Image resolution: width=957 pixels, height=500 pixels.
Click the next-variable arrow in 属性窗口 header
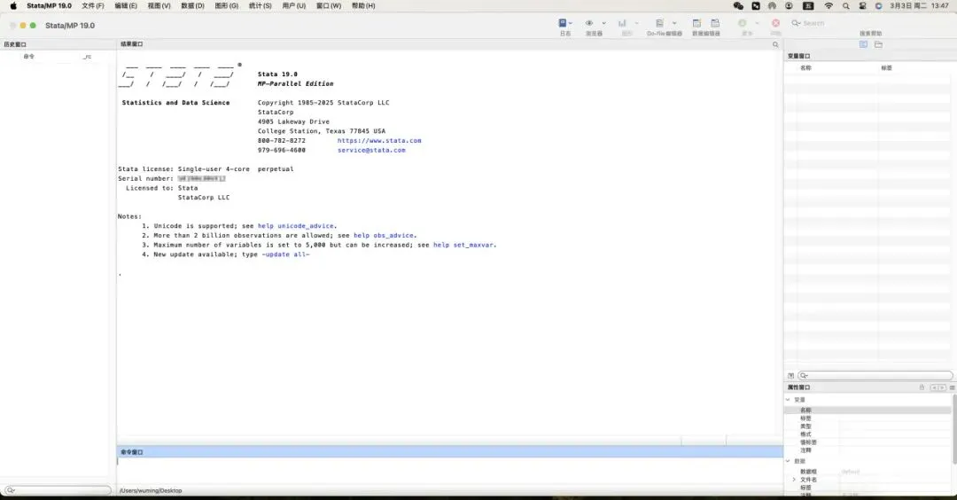coord(942,387)
